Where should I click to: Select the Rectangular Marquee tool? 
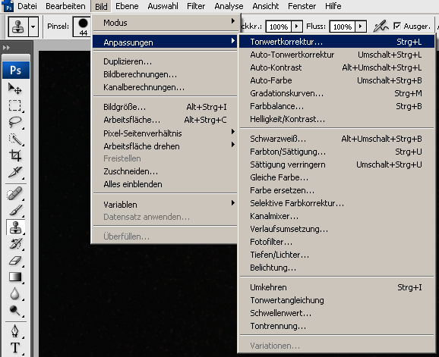pyautogui.click(x=15, y=105)
